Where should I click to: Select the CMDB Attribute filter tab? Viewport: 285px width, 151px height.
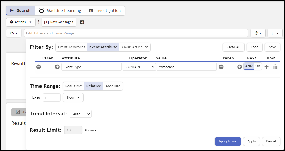pyautogui.click(x=135, y=47)
